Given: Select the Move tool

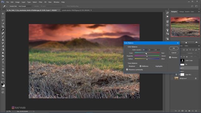Looking at the screenshot, I should coord(3,13).
